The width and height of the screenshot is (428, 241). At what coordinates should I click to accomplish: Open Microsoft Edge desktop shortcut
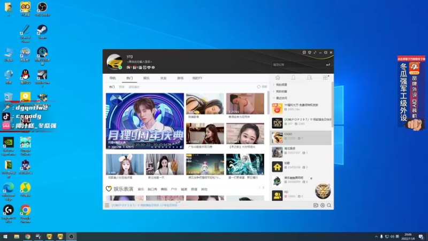(9, 191)
